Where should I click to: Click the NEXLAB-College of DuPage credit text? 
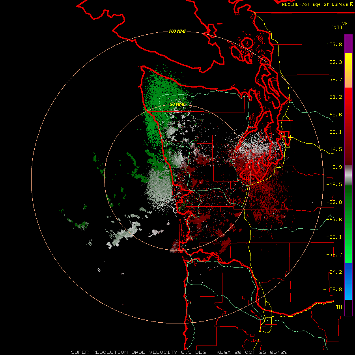coord(317,4)
